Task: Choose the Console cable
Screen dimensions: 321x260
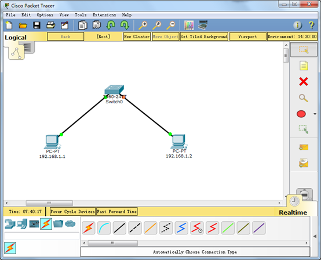Action: (x=104, y=228)
